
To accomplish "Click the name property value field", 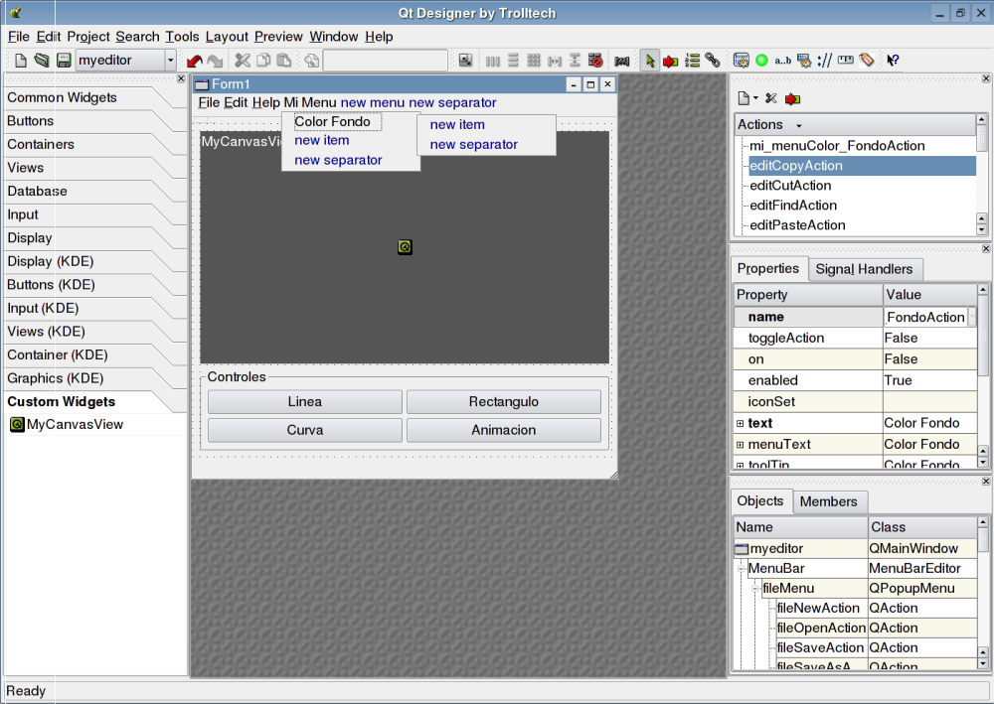I will tap(925, 317).
